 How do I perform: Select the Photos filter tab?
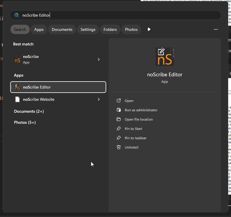coord(131,29)
